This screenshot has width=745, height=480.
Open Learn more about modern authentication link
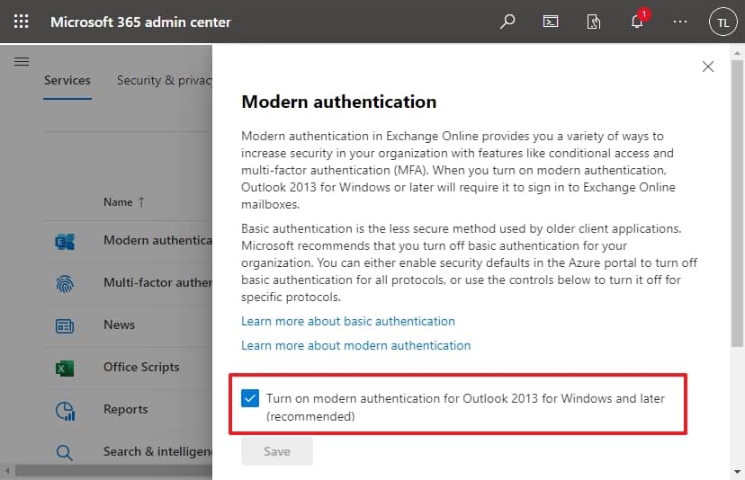356,346
